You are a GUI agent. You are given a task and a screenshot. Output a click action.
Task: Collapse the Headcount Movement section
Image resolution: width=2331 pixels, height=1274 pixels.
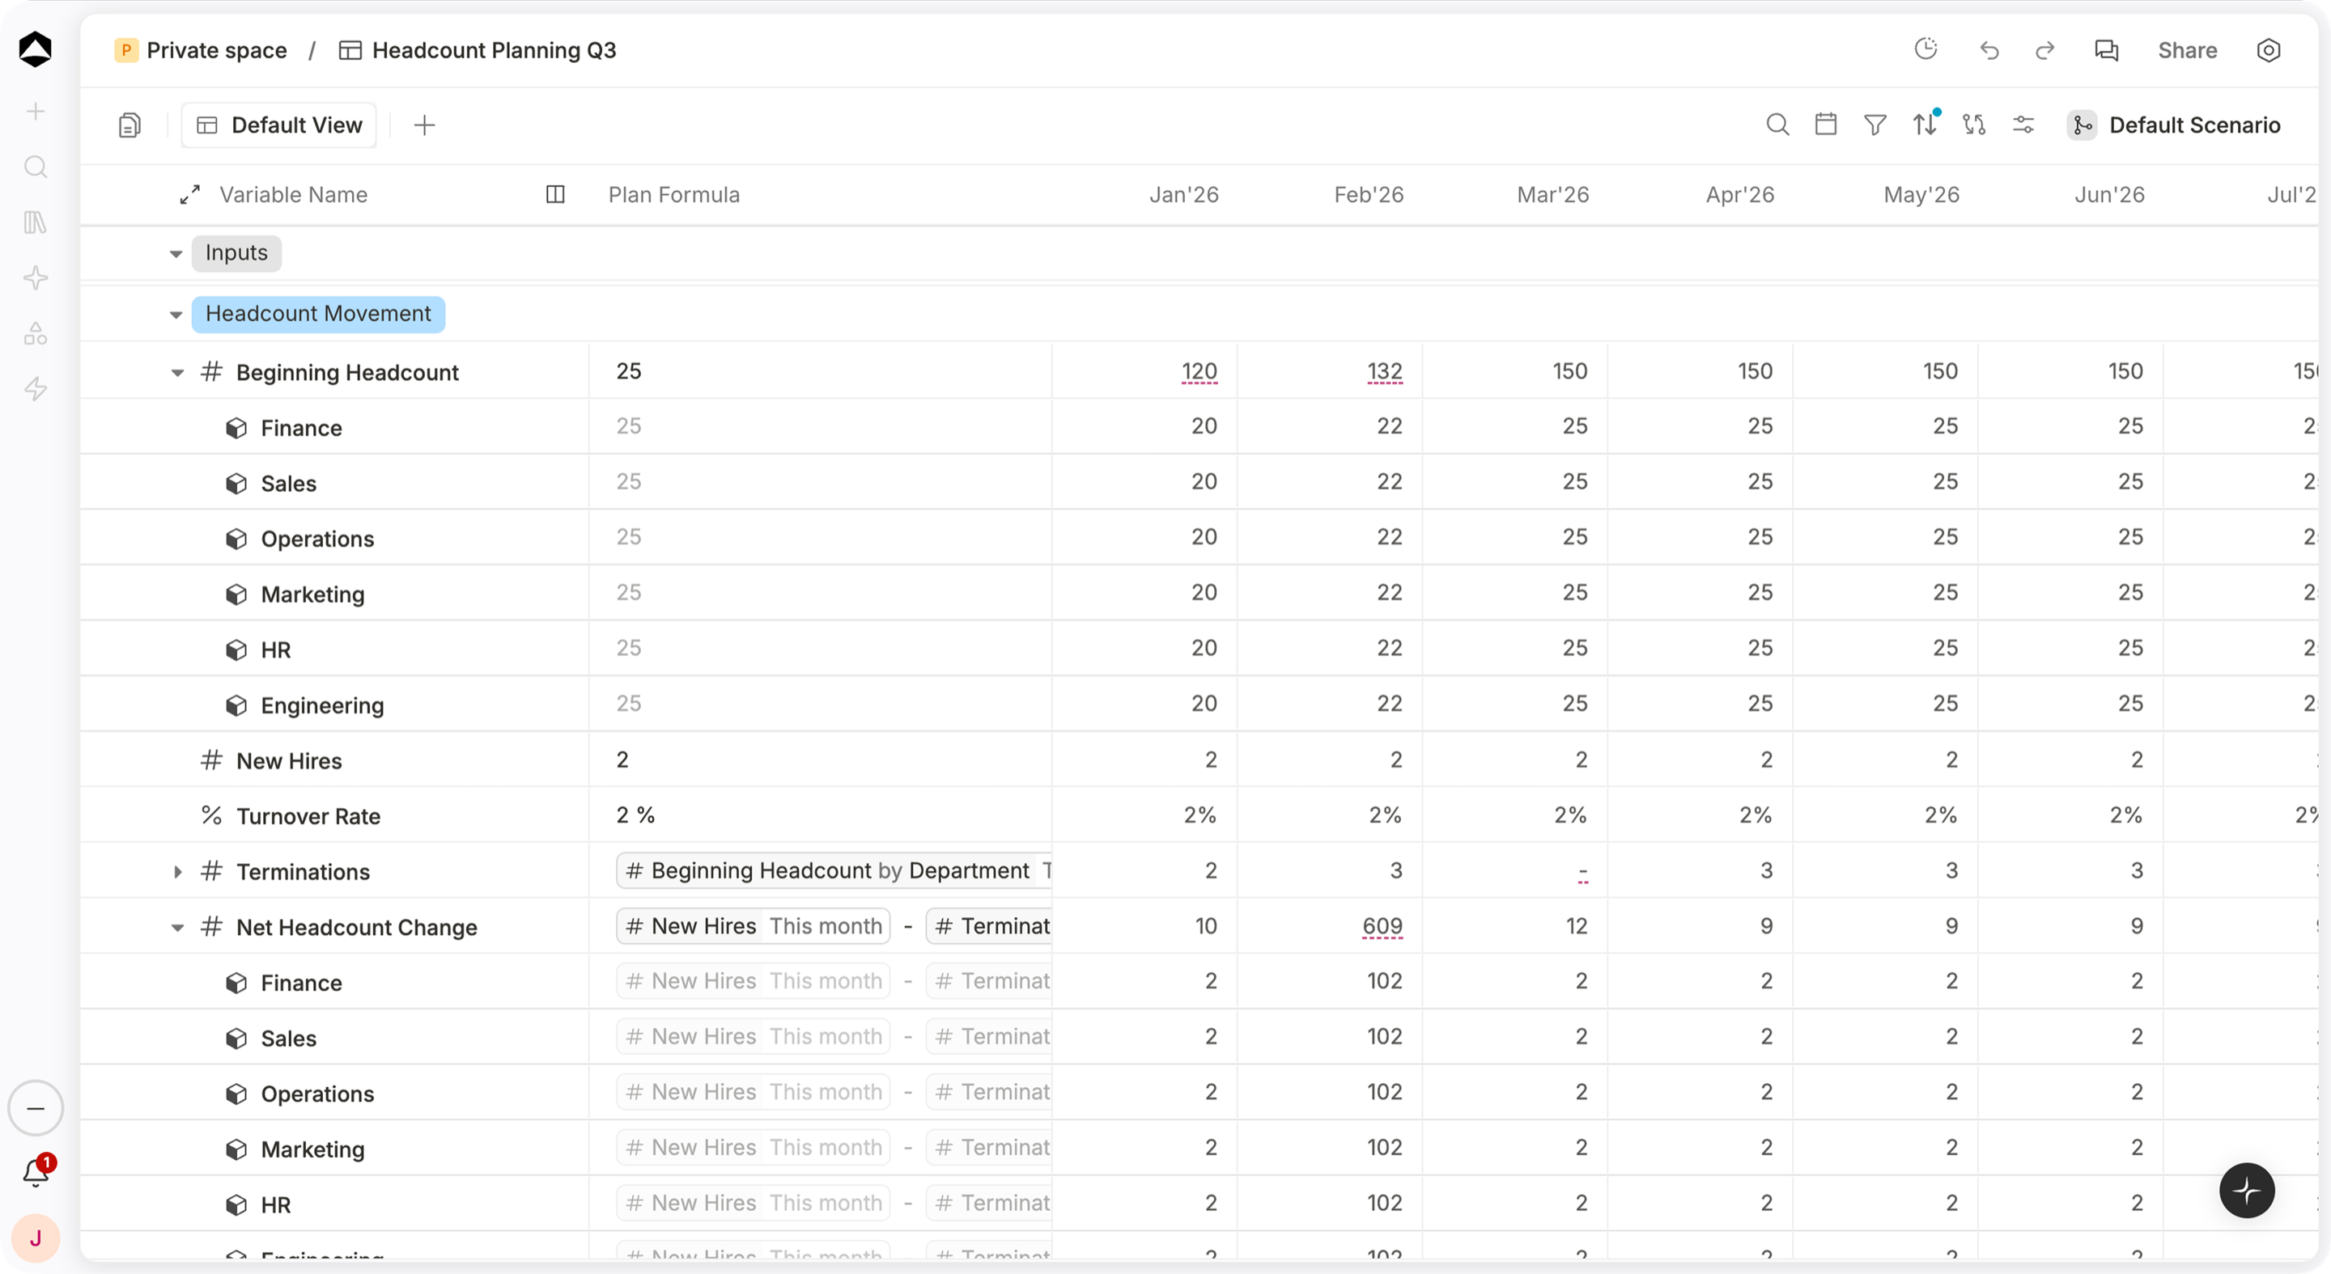(176, 315)
